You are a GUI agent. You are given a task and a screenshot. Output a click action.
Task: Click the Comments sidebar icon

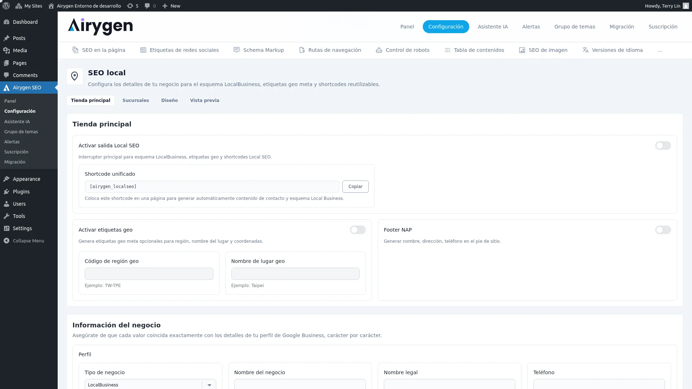pos(6,75)
